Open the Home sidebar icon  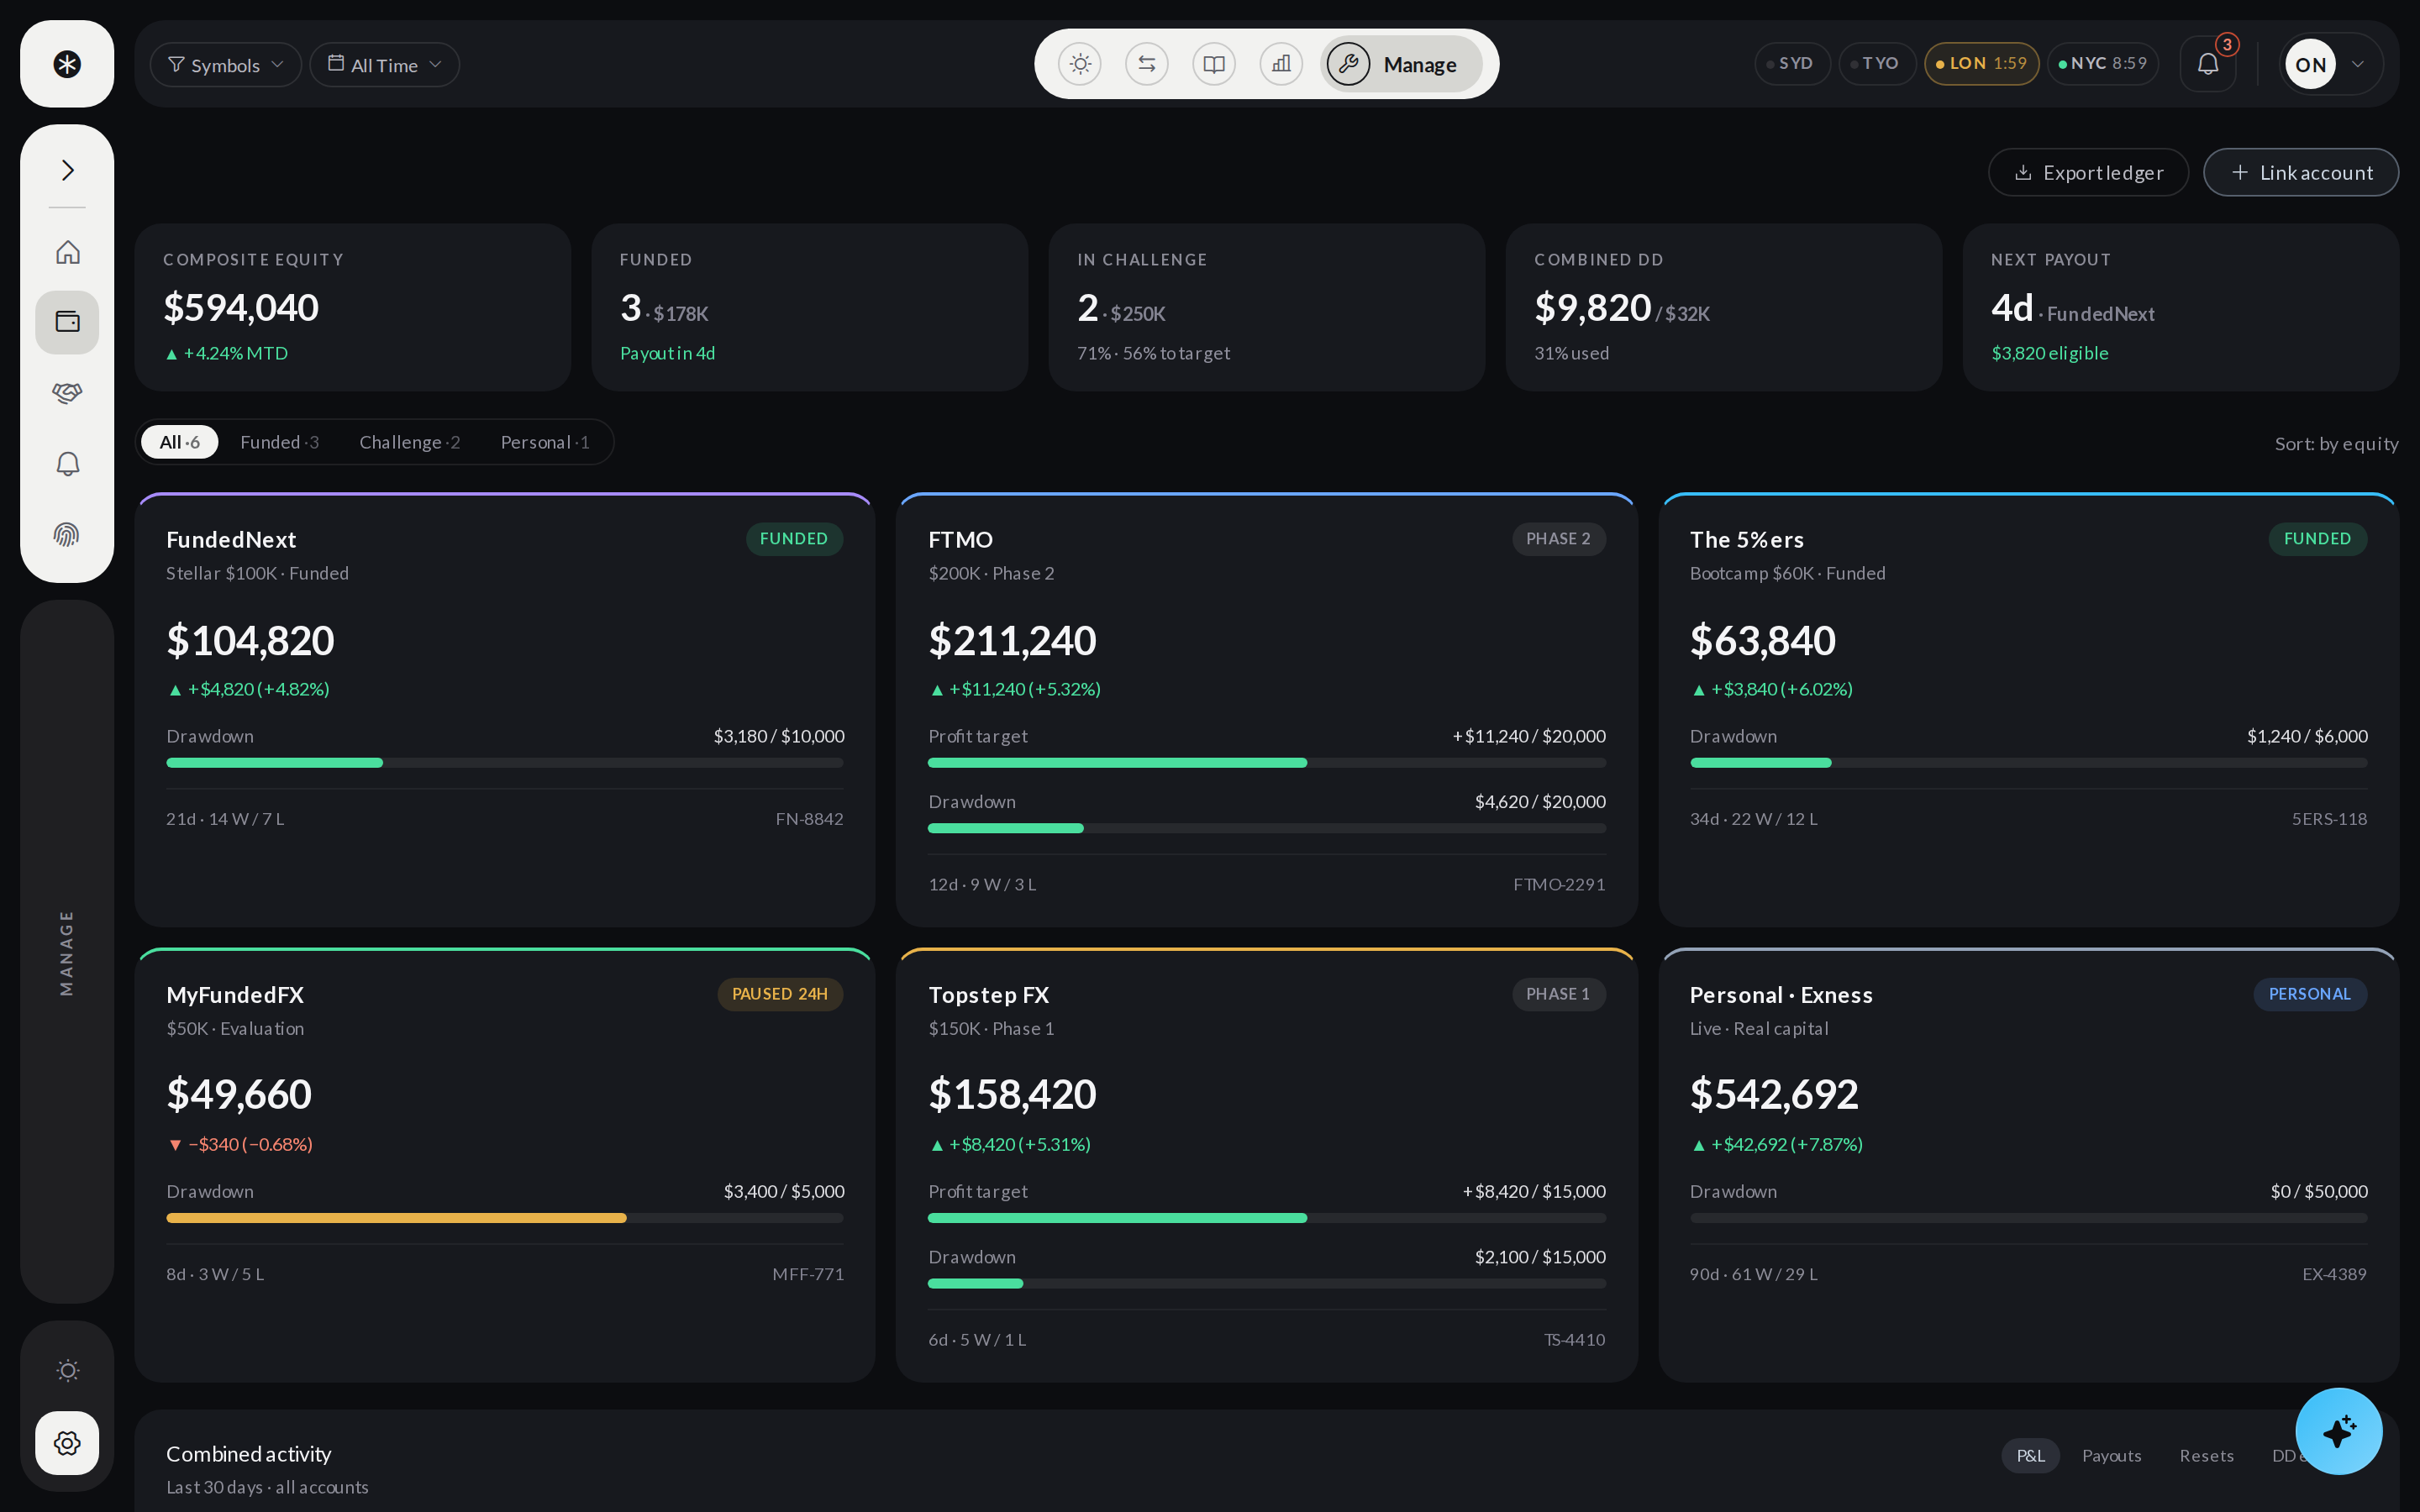[x=67, y=252]
